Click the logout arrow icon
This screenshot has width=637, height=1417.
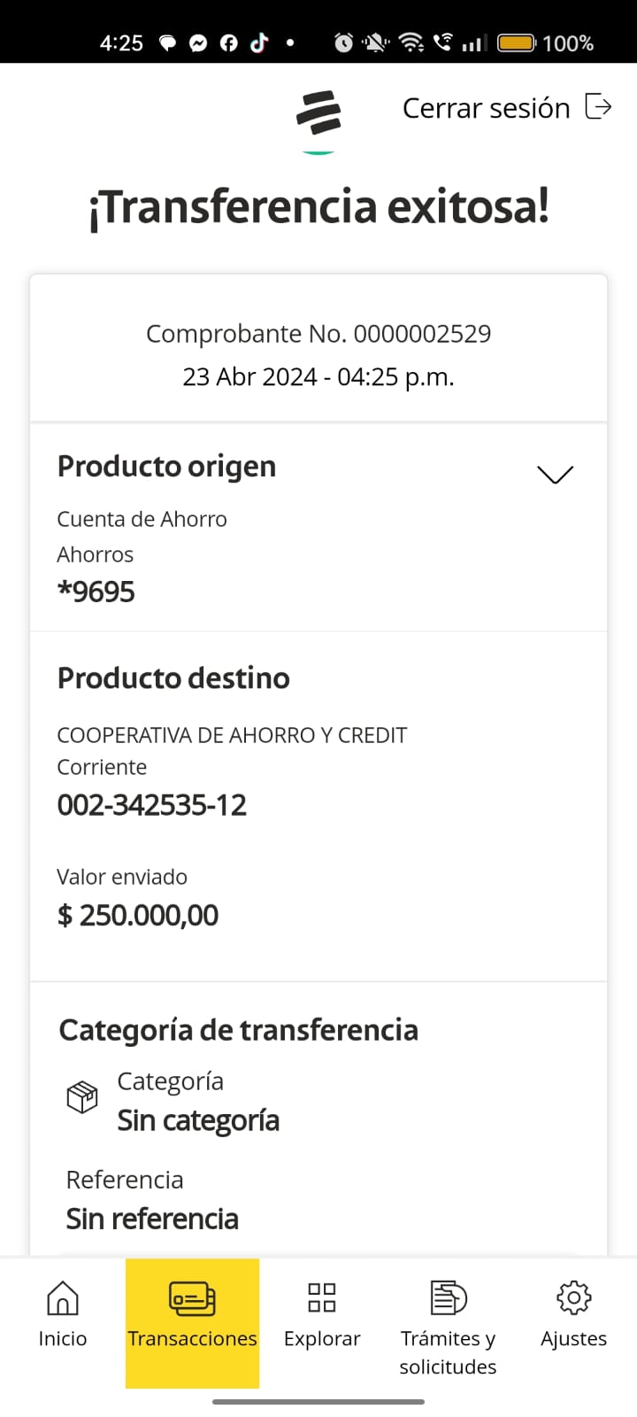tap(599, 107)
